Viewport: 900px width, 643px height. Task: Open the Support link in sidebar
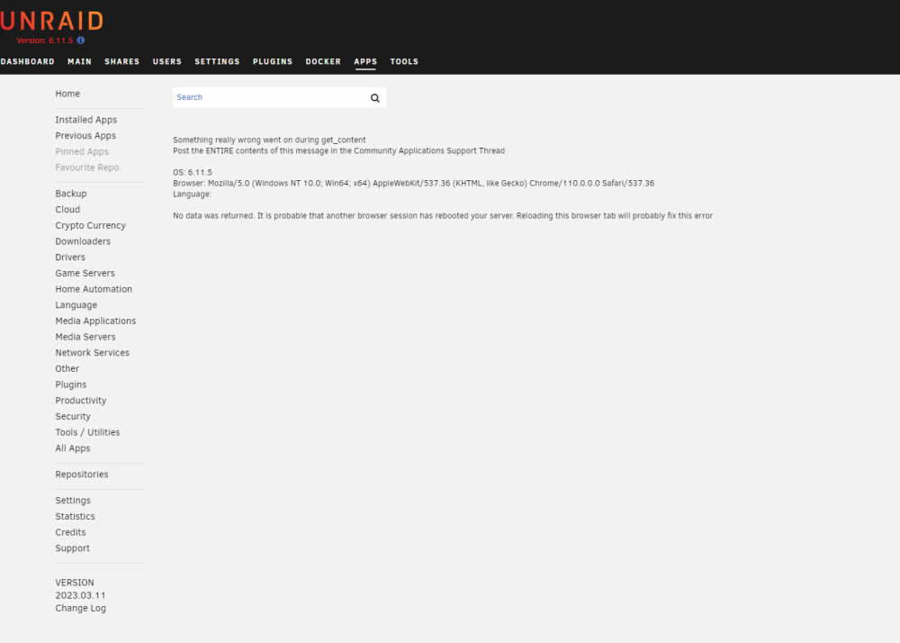[72, 548]
